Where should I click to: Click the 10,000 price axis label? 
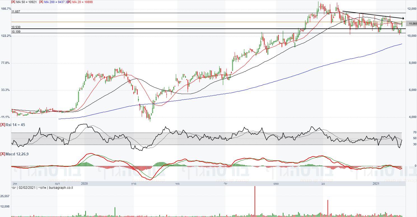tap(412, 36)
